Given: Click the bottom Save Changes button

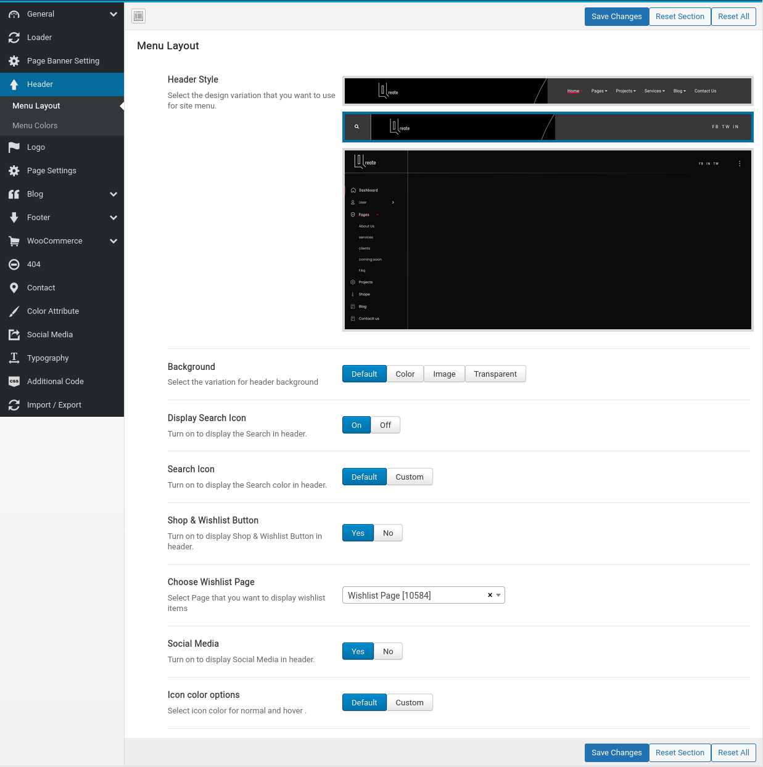Looking at the screenshot, I should tap(617, 753).
